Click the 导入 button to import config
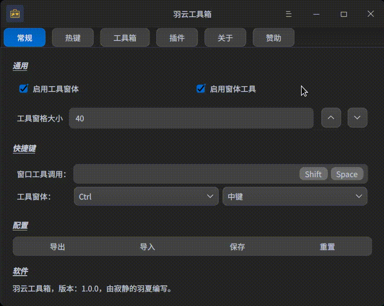Image resolution: width=384 pixels, height=306 pixels. [x=148, y=247]
